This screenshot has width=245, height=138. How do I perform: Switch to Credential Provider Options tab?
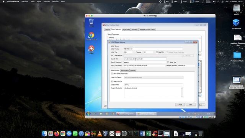click(147, 30)
